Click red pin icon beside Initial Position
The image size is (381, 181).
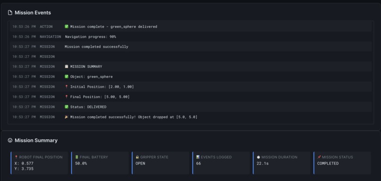pos(67,87)
